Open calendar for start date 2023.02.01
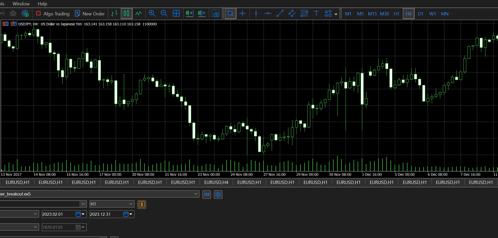This screenshot has width=498, height=238. (x=78, y=214)
